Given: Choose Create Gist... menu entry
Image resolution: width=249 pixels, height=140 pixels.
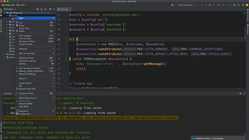Looking at the screenshot, I should point(35,114).
